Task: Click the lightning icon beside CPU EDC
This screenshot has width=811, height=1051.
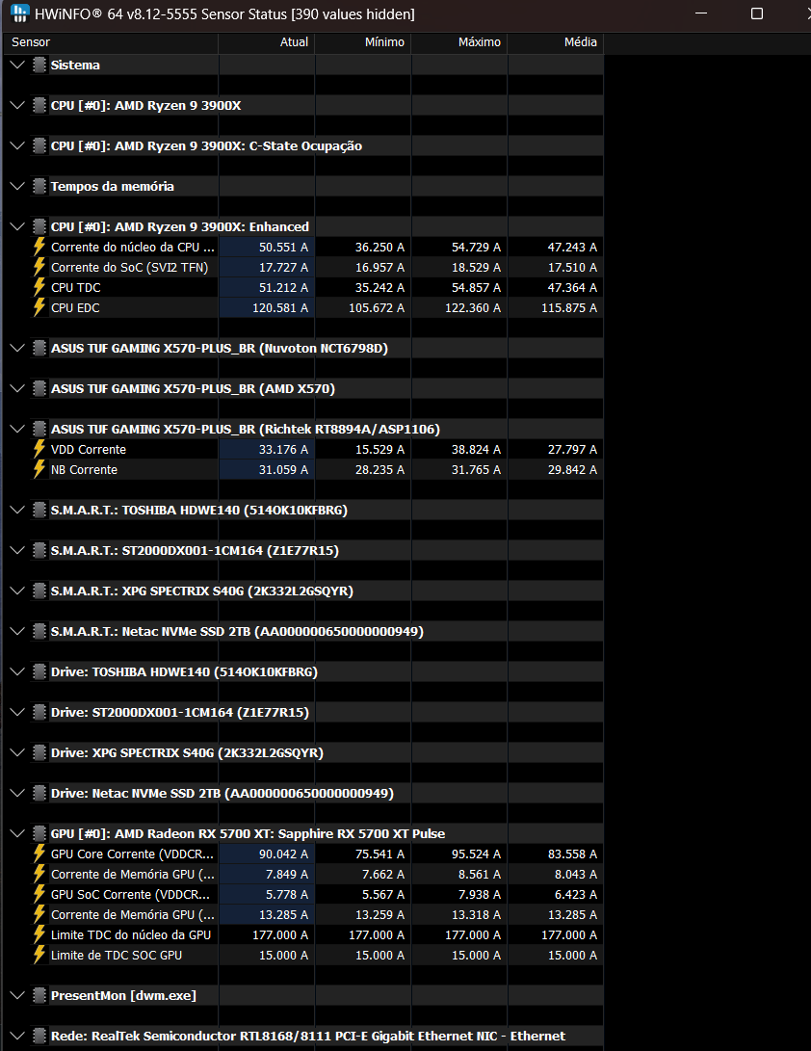Action: pyautogui.click(x=39, y=307)
